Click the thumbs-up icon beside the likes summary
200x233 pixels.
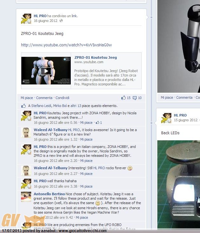click(x=23, y=106)
